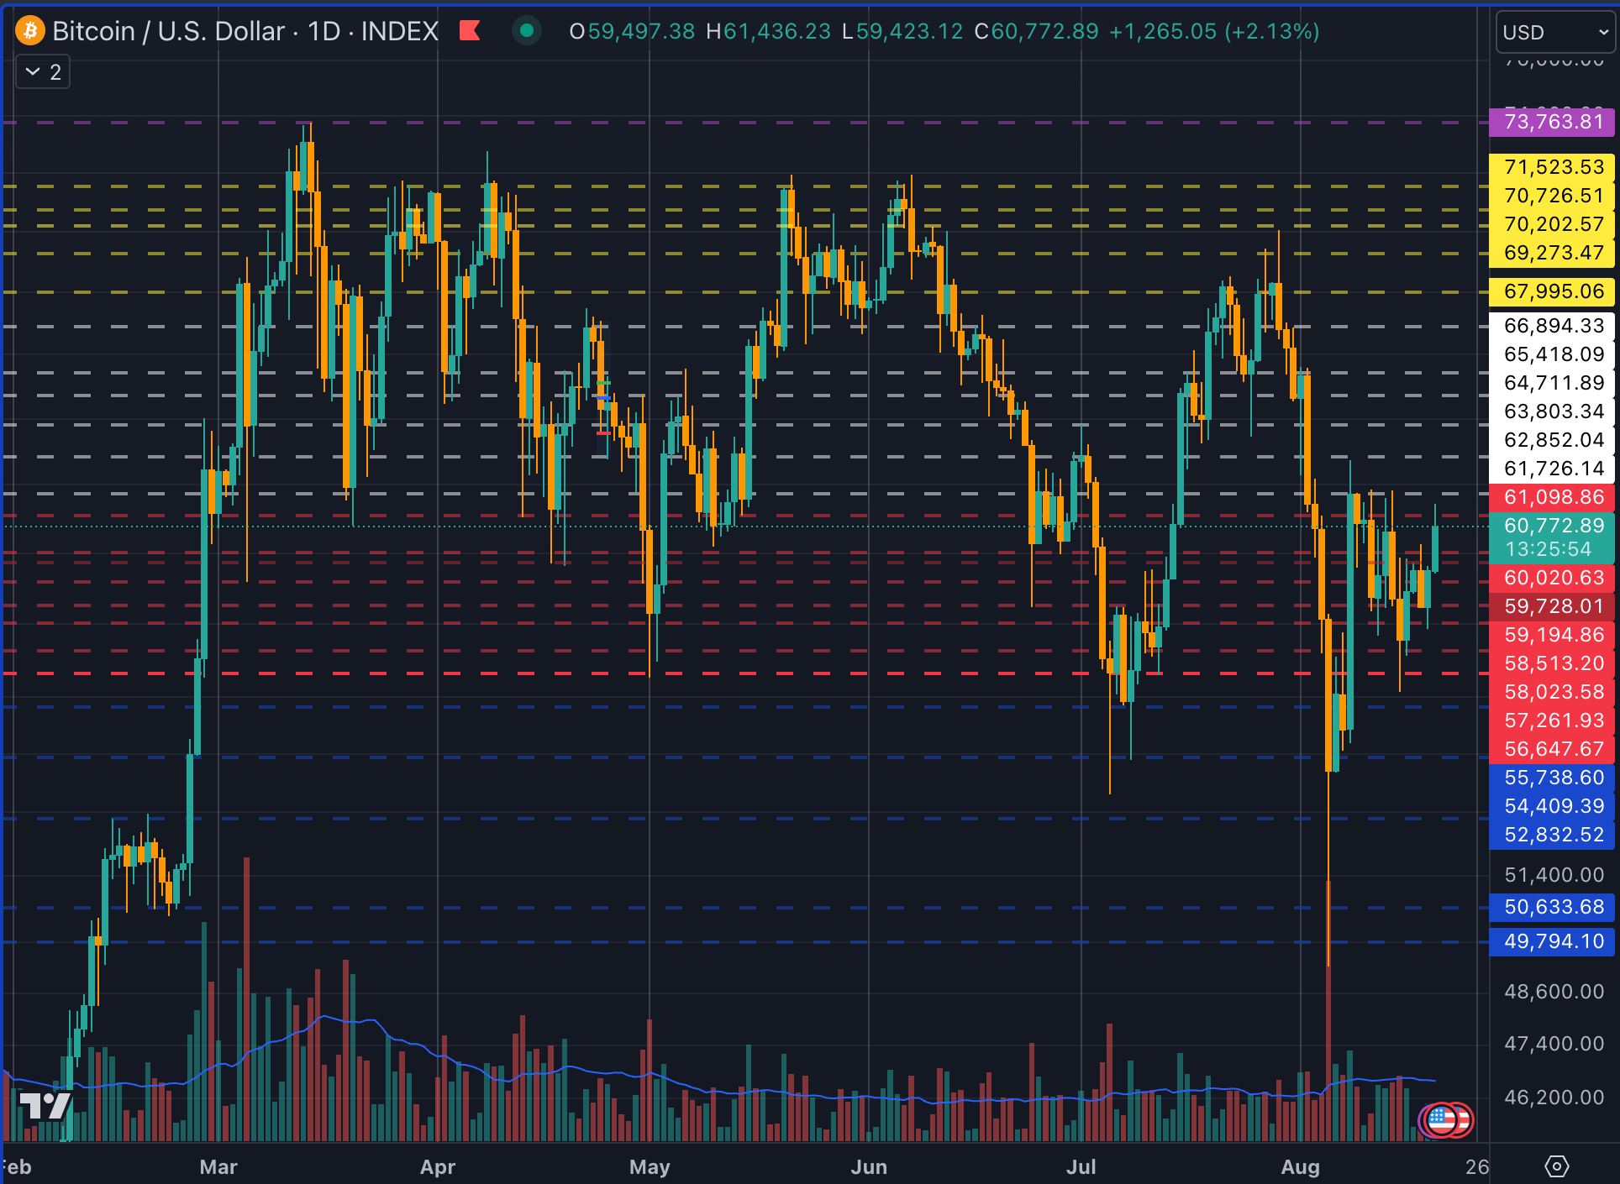The width and height of the screenshot is (1620, 1184).
Task: Click the +1,265.05 (+2.13%) change value
Action: pos(1214,31)
